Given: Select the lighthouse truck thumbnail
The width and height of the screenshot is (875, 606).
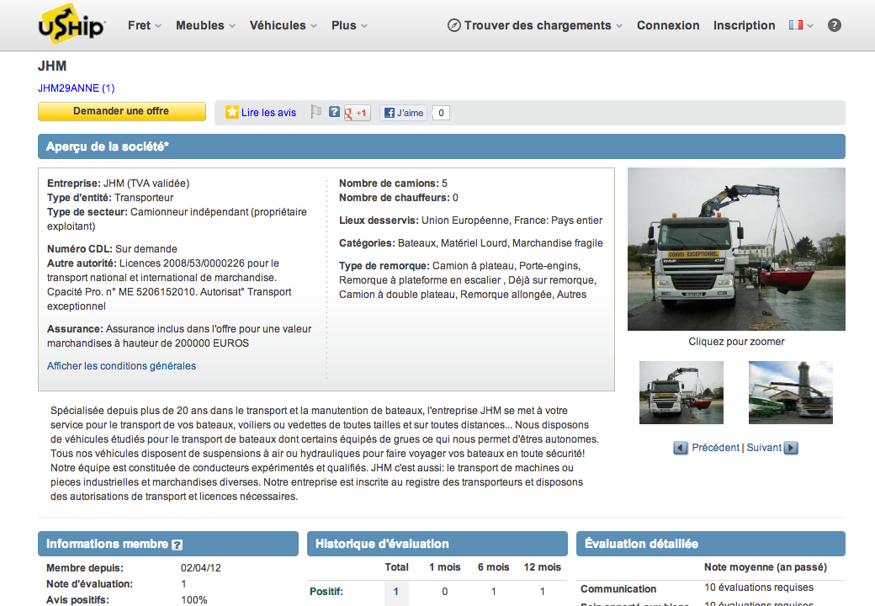Looking at the screenshot, I should point(790,392).
